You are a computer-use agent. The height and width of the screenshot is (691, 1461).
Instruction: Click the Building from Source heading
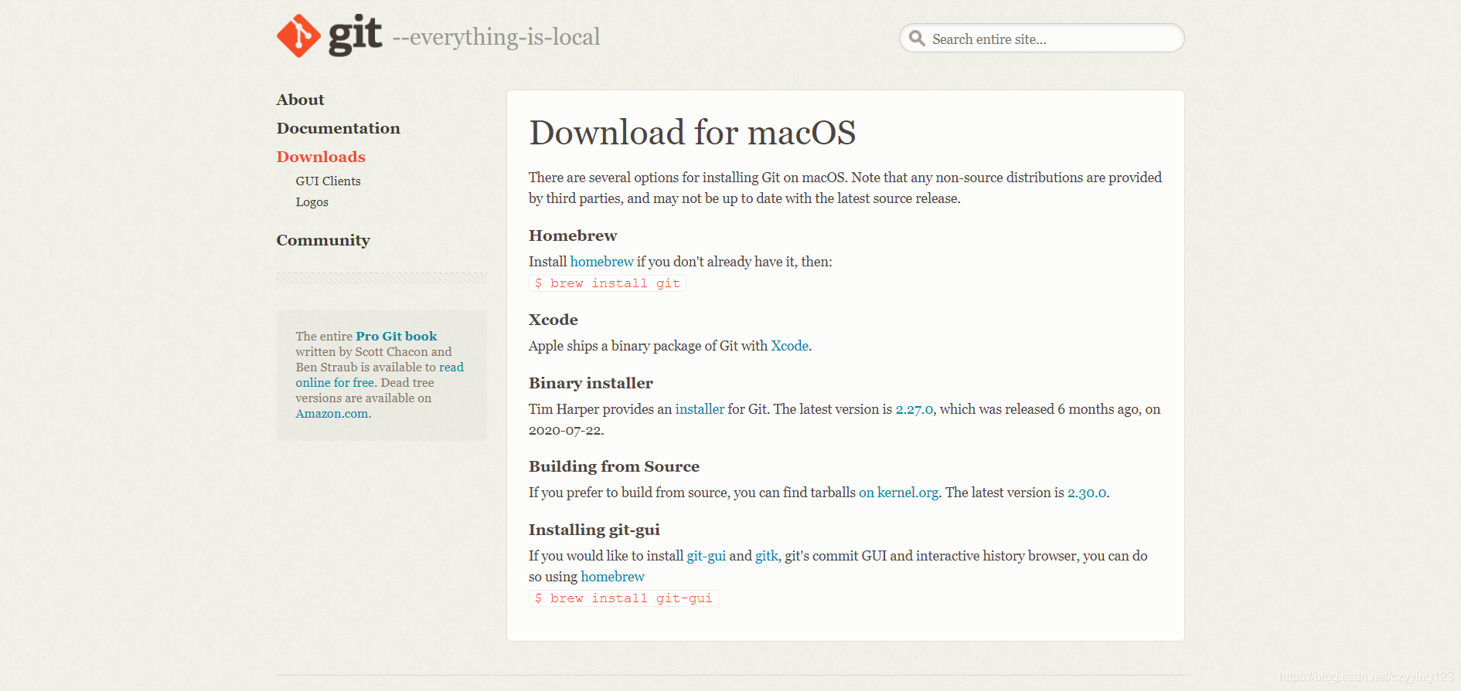614,466
